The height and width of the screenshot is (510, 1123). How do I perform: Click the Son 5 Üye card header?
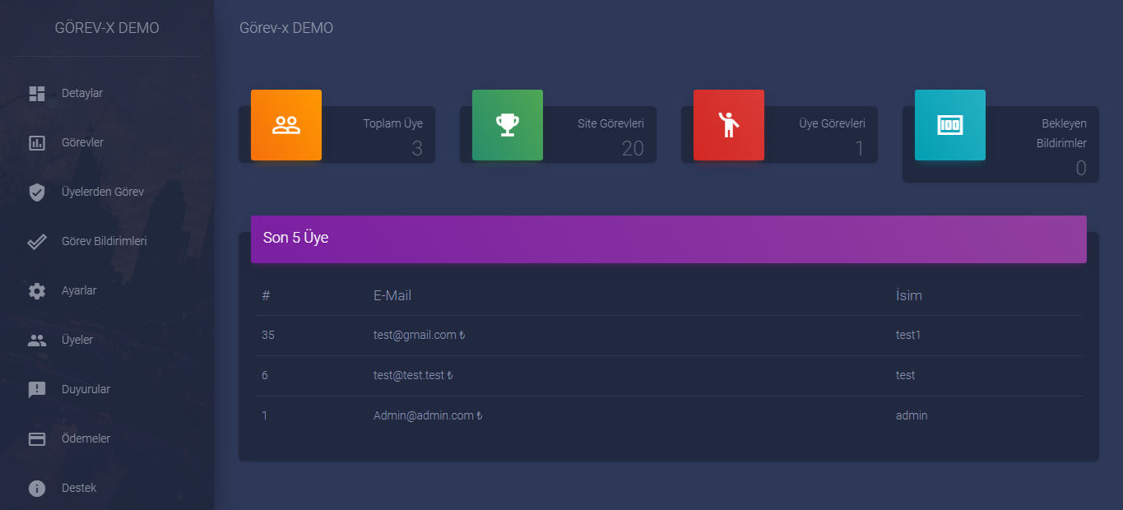[x=669, y=239]
